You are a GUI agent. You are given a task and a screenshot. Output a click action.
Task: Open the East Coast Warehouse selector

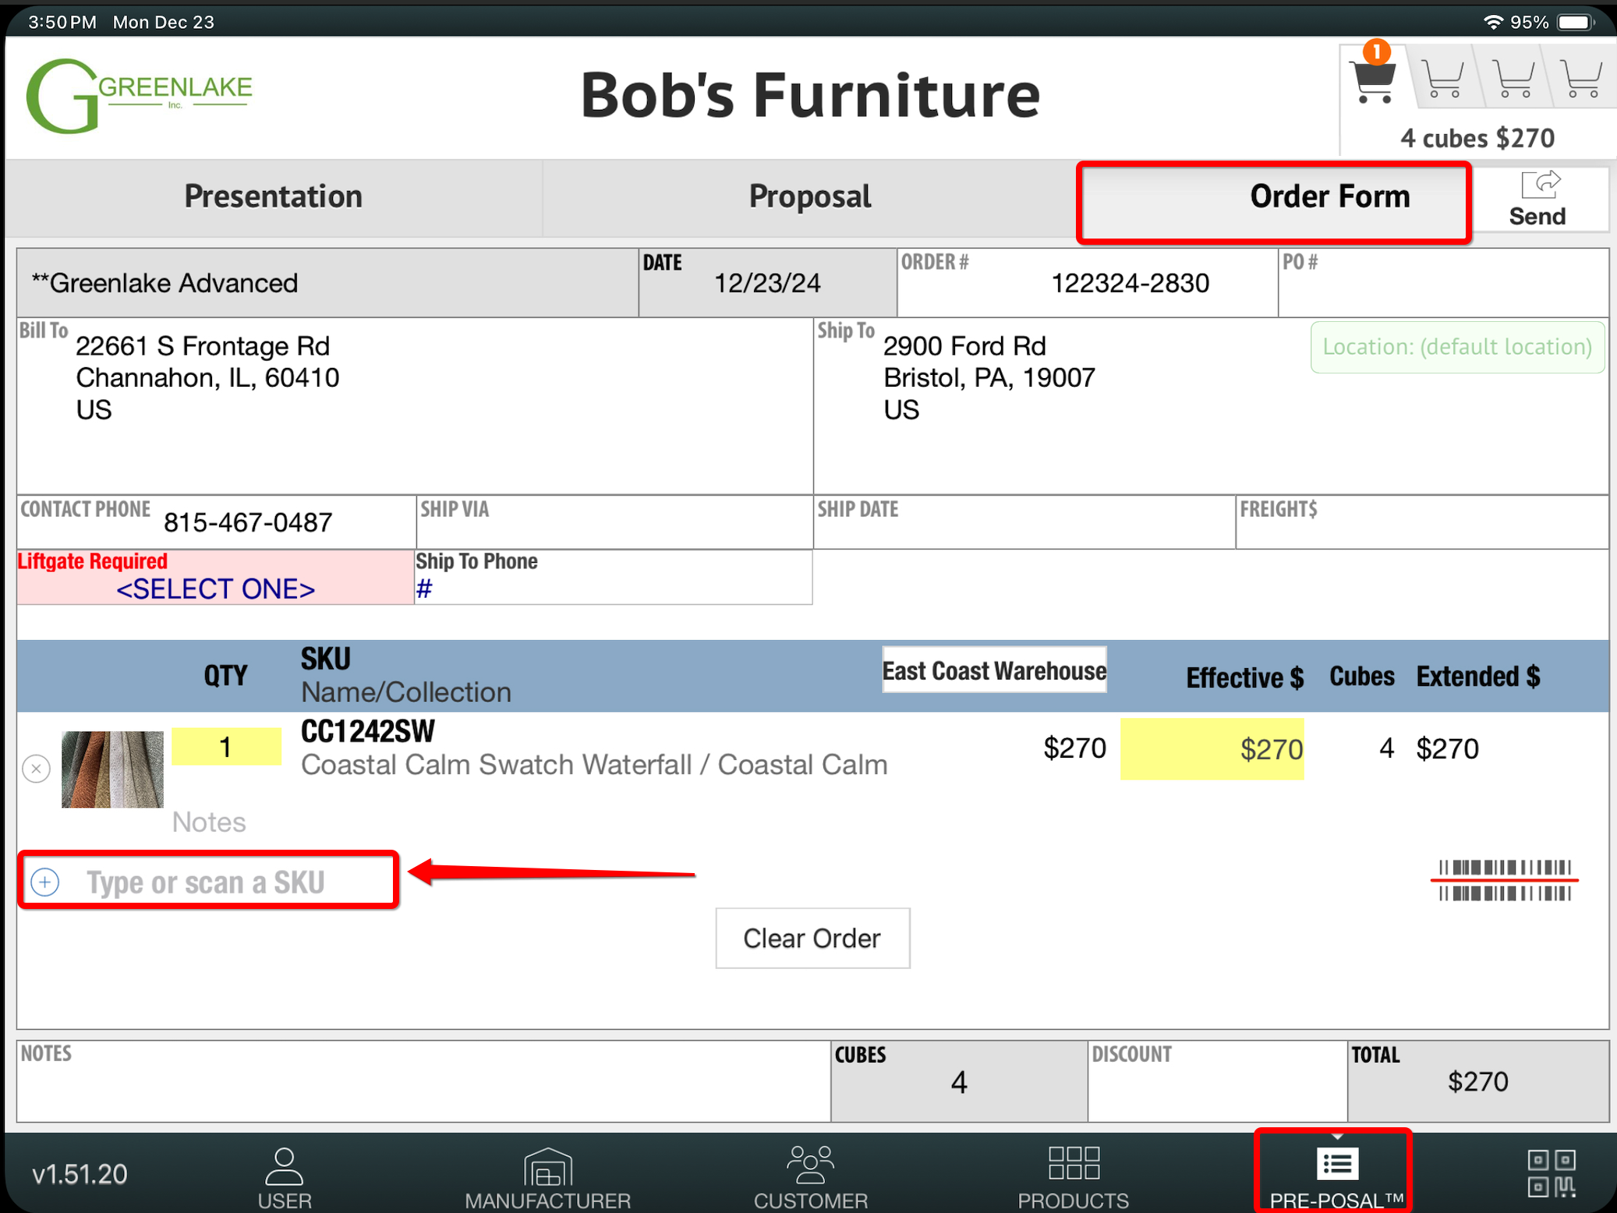coord(993,670)
